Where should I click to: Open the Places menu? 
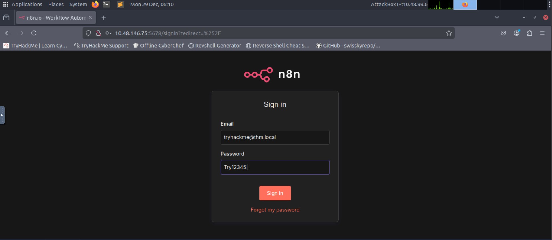pos(56,4)
